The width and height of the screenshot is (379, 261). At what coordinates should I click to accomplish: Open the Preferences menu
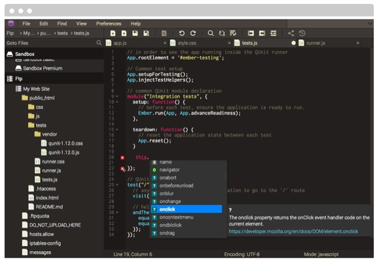click(109, 23)
